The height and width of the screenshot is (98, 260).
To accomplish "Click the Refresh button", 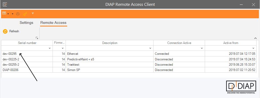I will (x=11, y=31).
